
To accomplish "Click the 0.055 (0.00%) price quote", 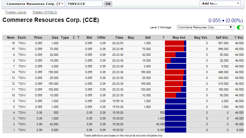I will [x=226, y=20].
